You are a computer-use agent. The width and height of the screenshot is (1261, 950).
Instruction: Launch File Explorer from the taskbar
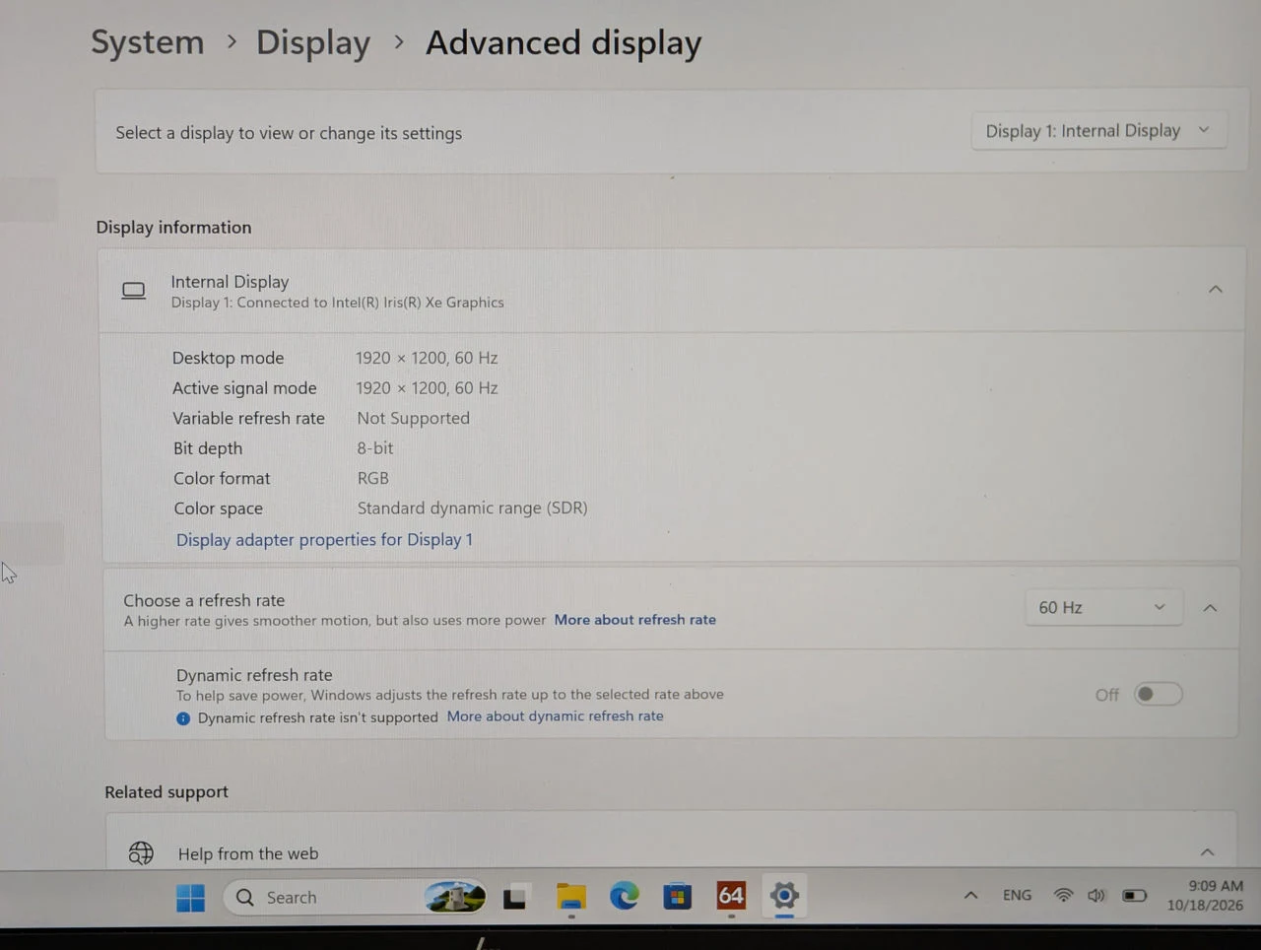pyautogui.click(x=570, y=897)
